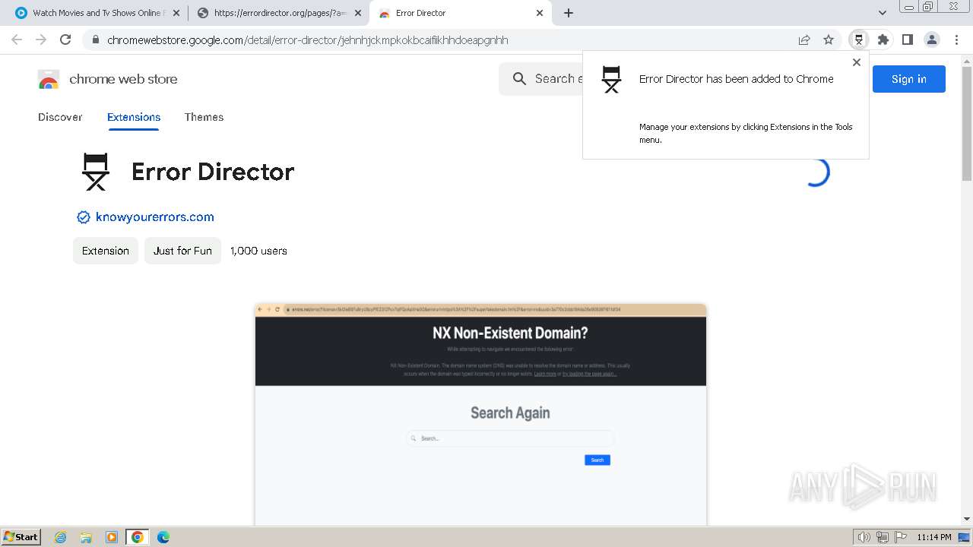
Task: Click the 1,000 users text
Action: pyautogui.click(x=258, y=251)
